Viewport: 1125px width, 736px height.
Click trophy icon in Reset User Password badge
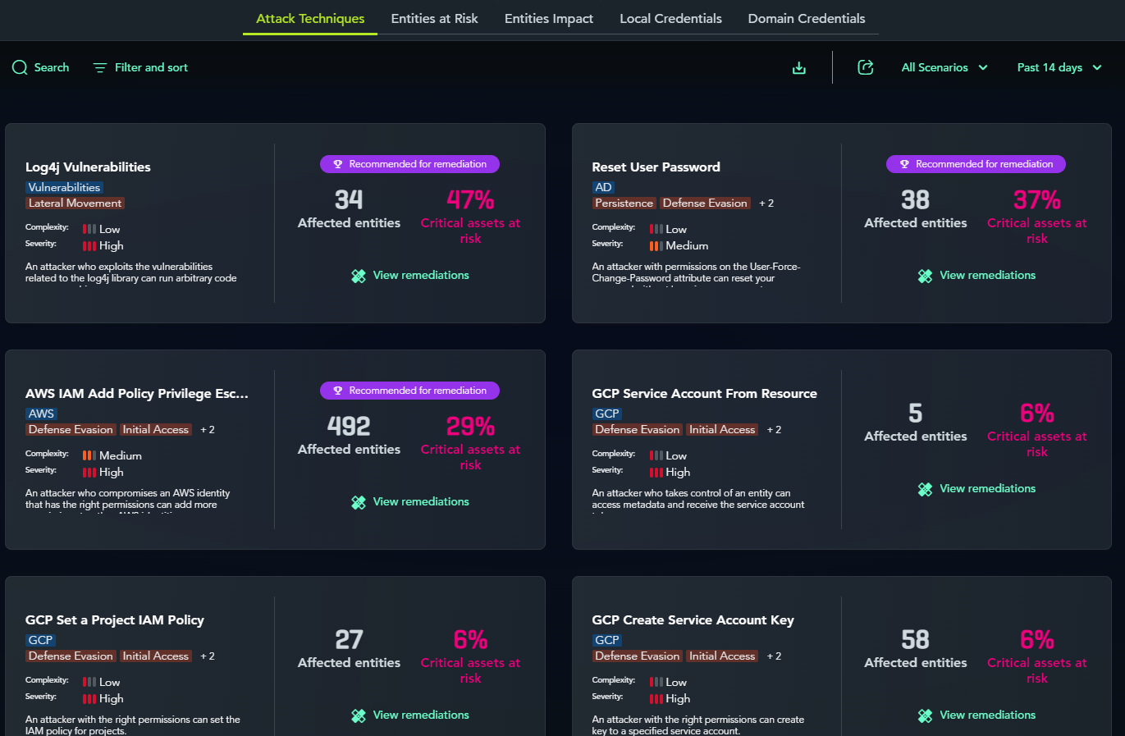(904, 164)
